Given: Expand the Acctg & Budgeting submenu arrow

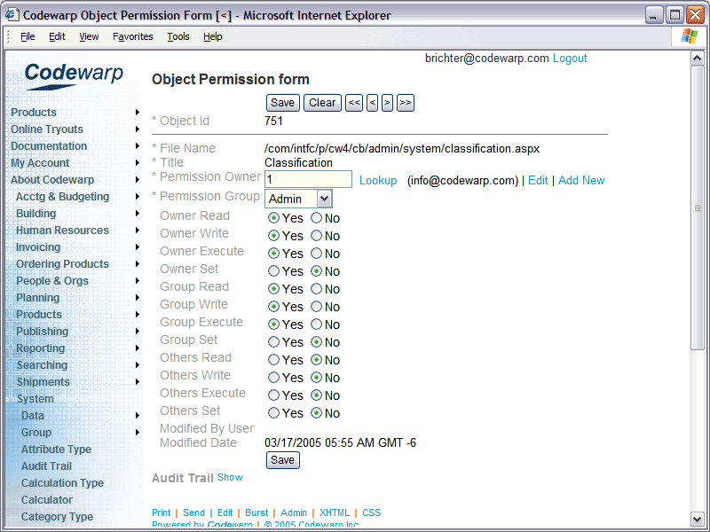Looking at the screenshot, I should point(138,197).
